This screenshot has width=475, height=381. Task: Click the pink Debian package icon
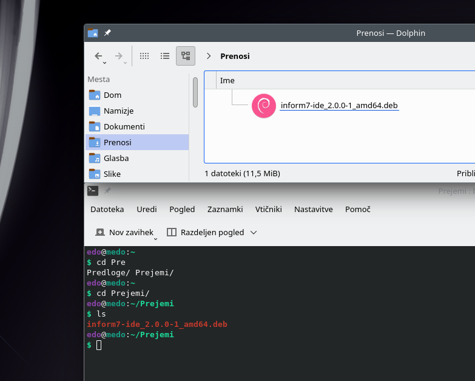tap(263, 106)
